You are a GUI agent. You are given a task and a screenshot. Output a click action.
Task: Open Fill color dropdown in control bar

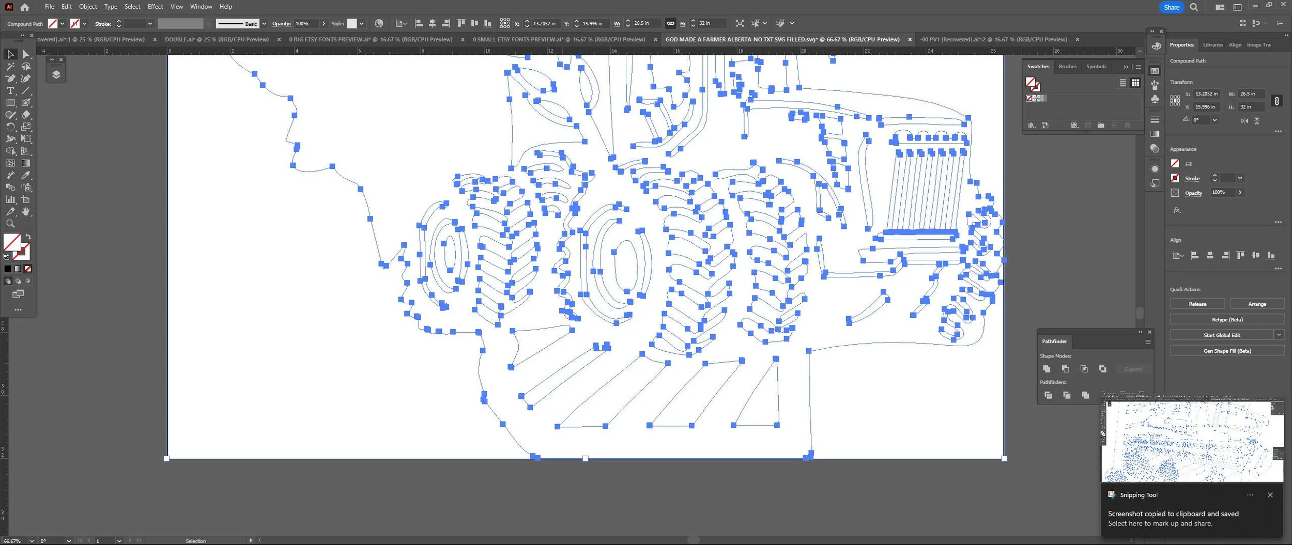[62, 24]
